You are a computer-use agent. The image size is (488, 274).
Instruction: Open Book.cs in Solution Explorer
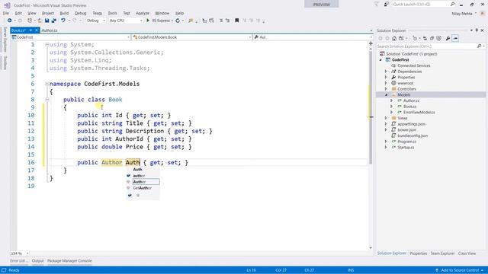410,107
